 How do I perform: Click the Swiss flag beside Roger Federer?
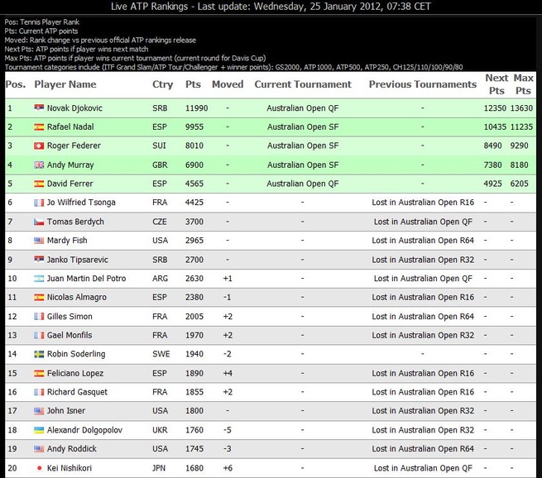39,146
